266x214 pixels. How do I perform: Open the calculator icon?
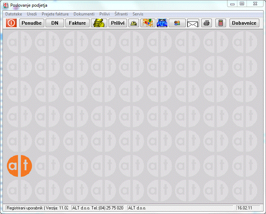[221, 23]
